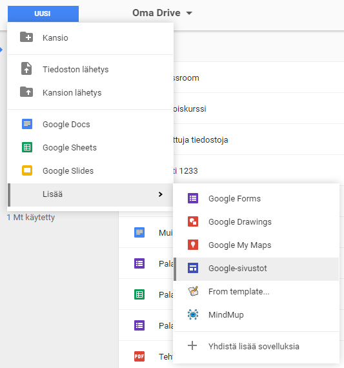Open the row ending in oiskurssi
Viewport: 344px width, 368px height.
(259, 108)
